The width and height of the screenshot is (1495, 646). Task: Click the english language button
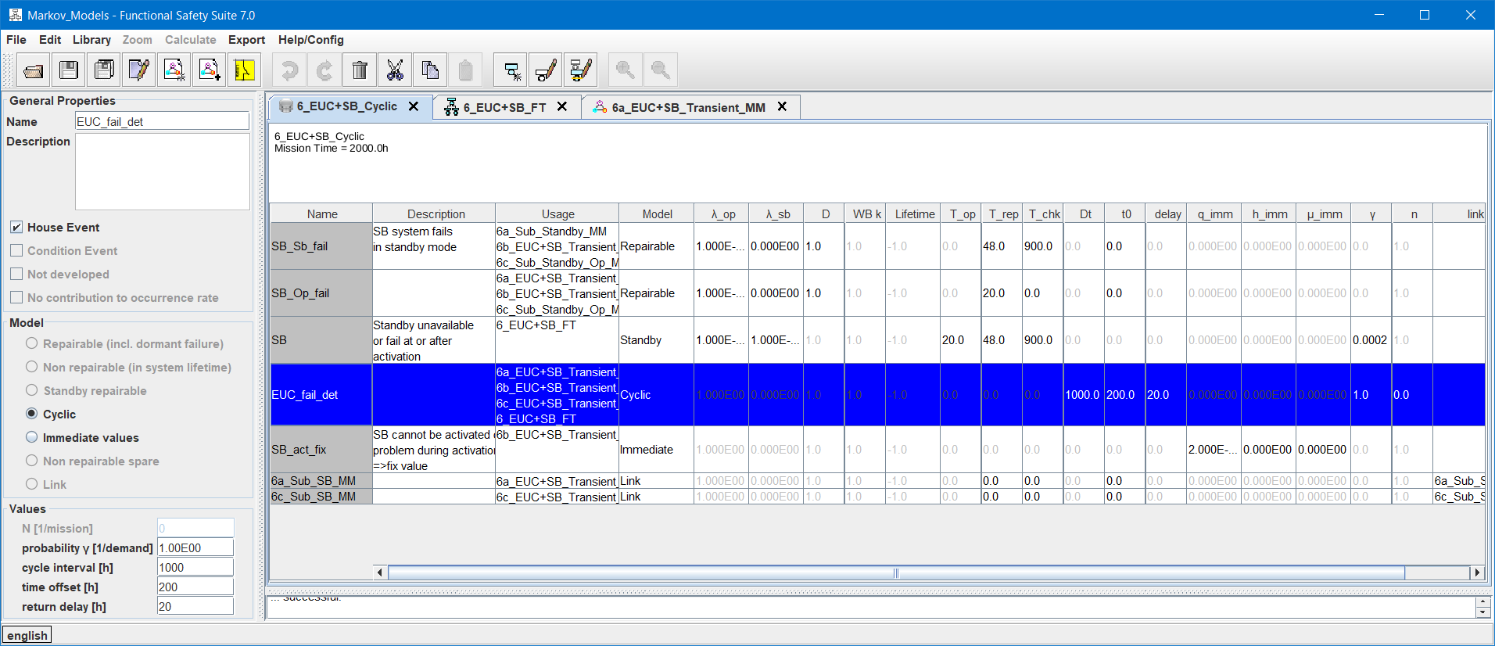[x=27, y=635]
